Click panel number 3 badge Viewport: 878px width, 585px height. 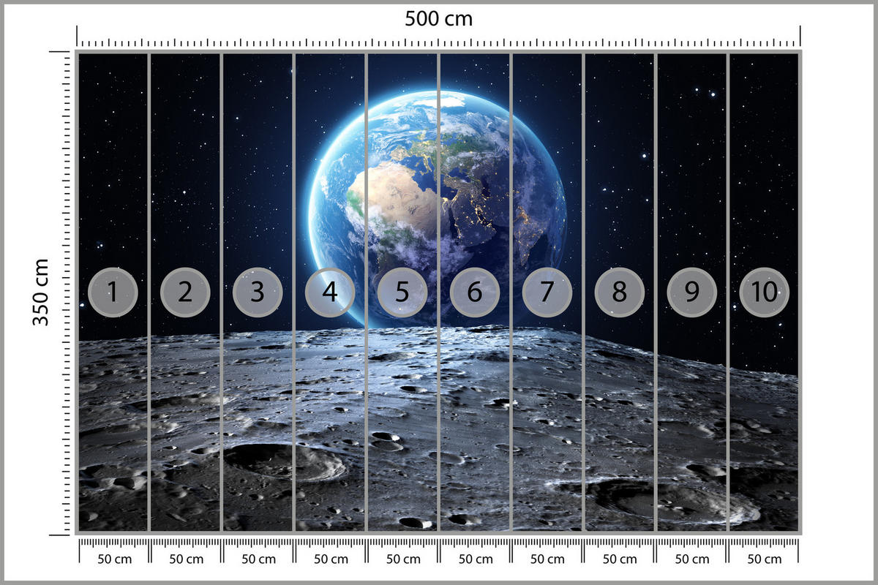(x=258, y=292)
